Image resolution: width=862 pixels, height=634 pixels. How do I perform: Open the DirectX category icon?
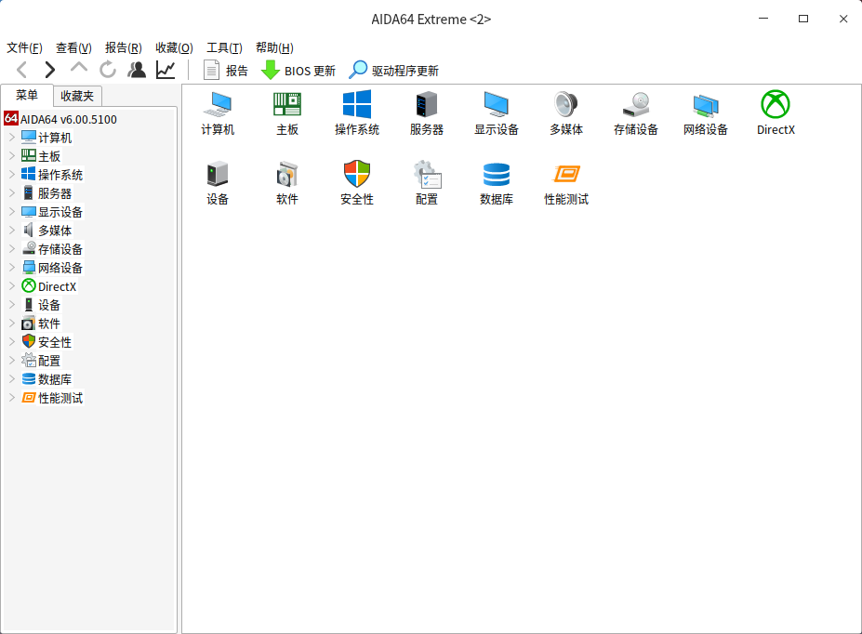(775, 112)
